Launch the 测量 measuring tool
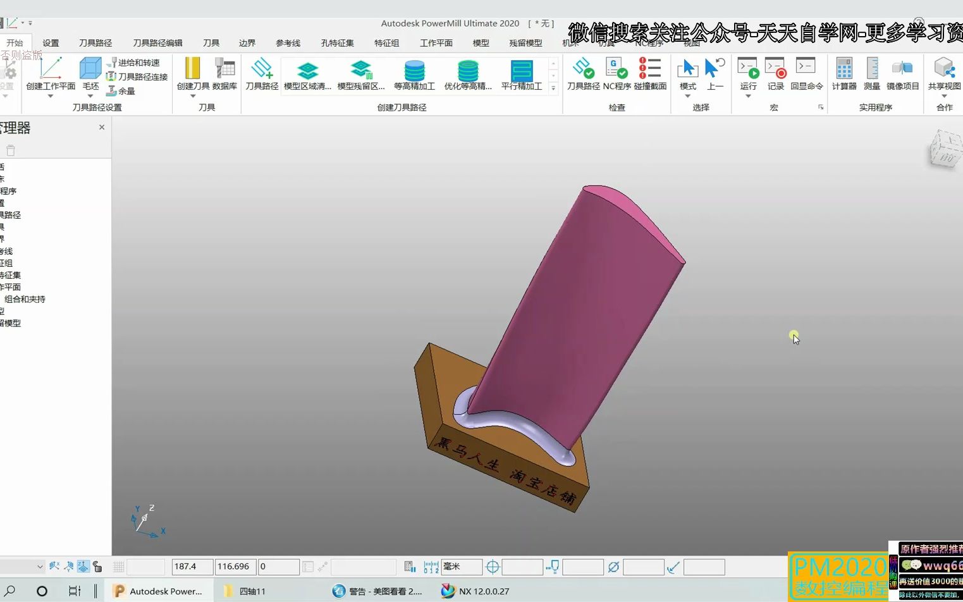Screen dimensions: 963x602 click(x=872, y=74)
